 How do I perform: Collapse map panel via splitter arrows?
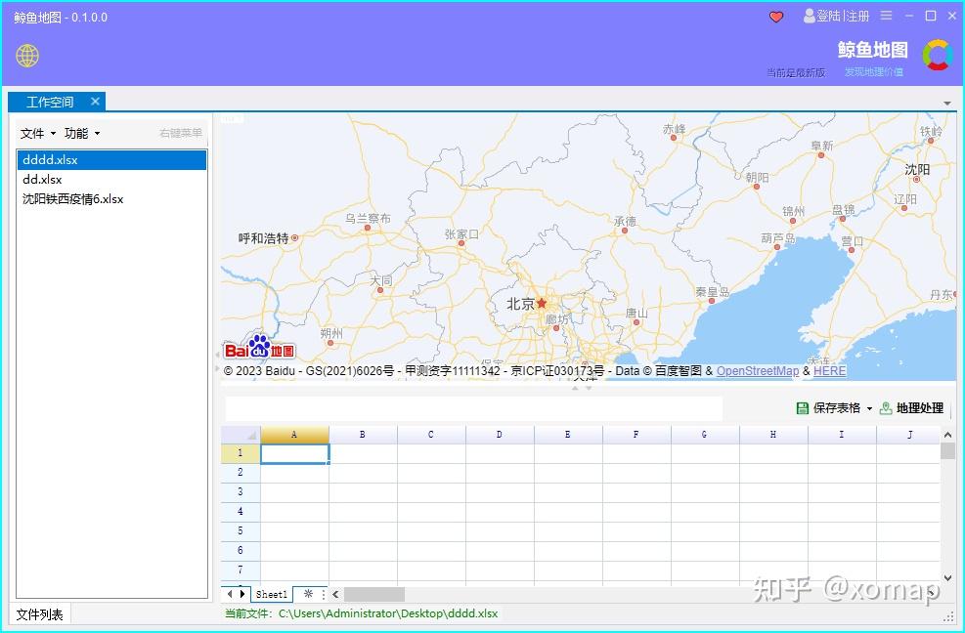tap(582, 388)
